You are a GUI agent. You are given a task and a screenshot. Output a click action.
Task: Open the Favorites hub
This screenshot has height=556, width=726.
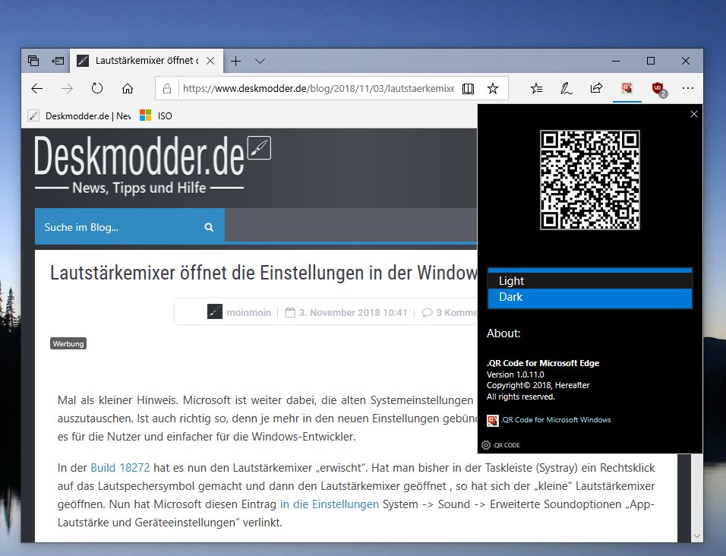[x=536, y=88]
